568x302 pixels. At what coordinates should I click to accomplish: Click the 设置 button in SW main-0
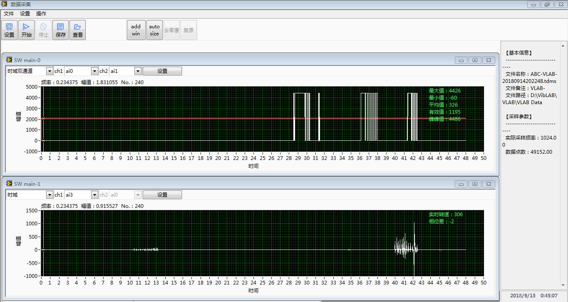pos(162,71)
